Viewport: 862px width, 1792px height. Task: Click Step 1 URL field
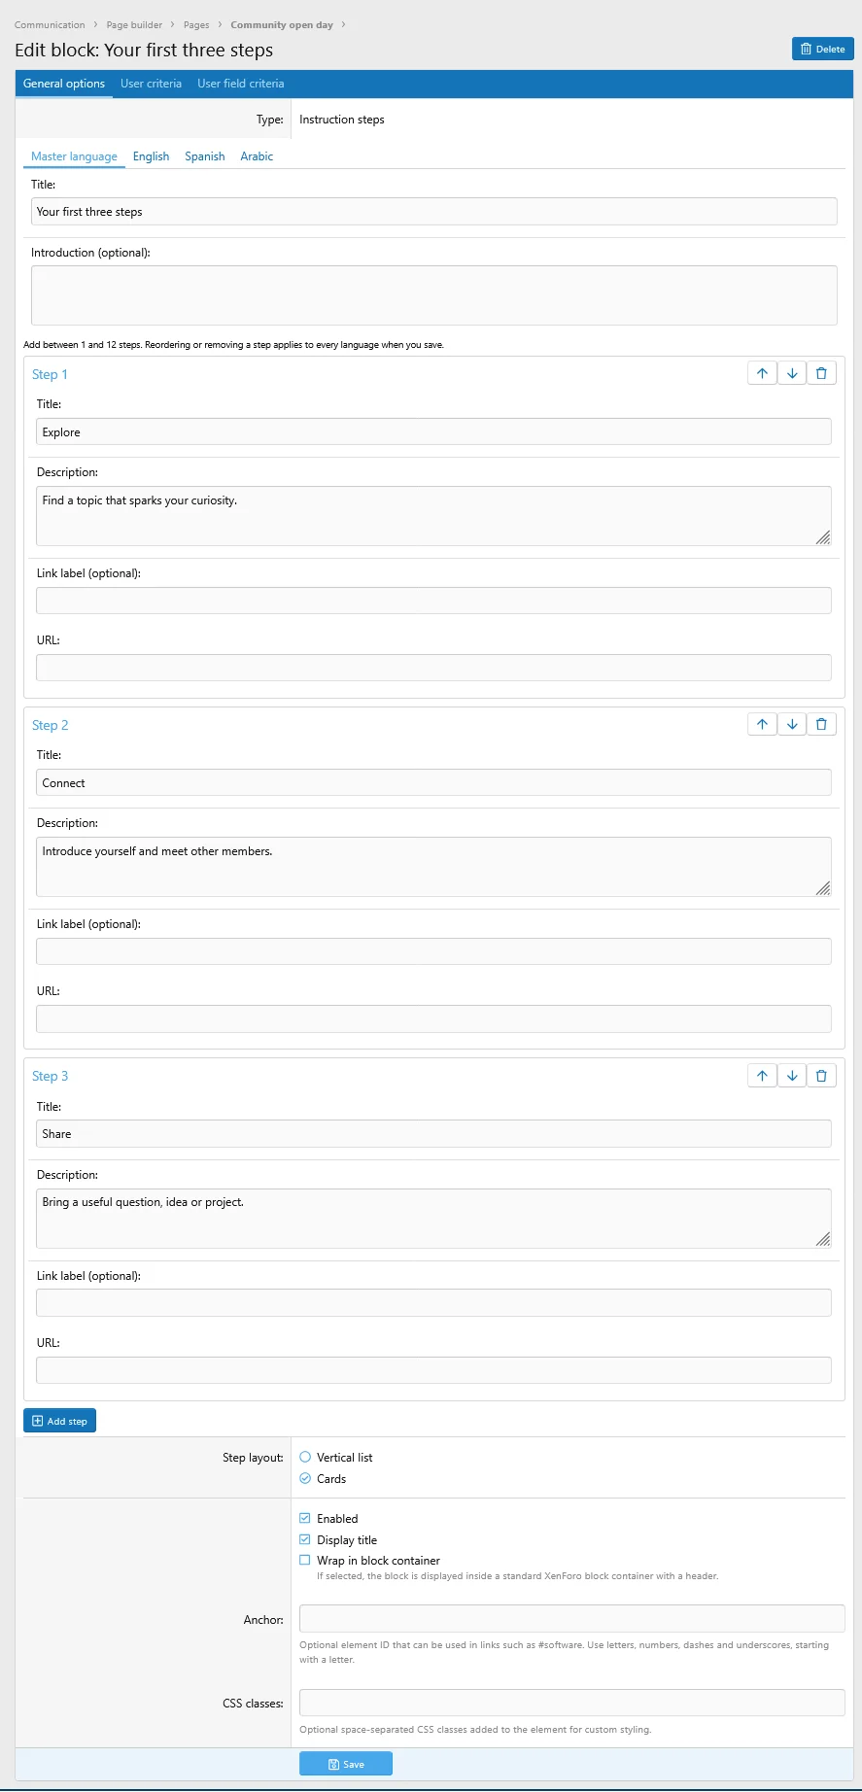[x=433, y=668]
